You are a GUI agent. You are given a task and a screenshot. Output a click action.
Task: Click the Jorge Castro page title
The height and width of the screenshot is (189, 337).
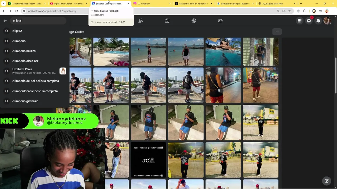coord(77,32)
